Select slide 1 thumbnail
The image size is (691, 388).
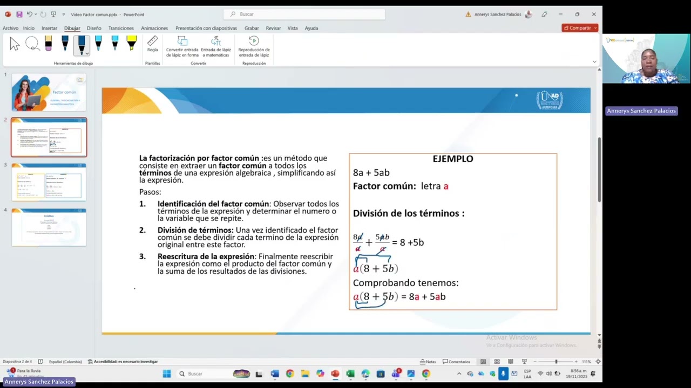pos(49,92)
